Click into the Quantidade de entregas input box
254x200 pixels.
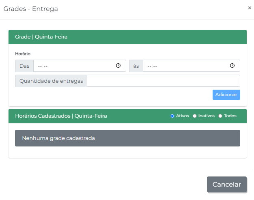tap(163, 81)
